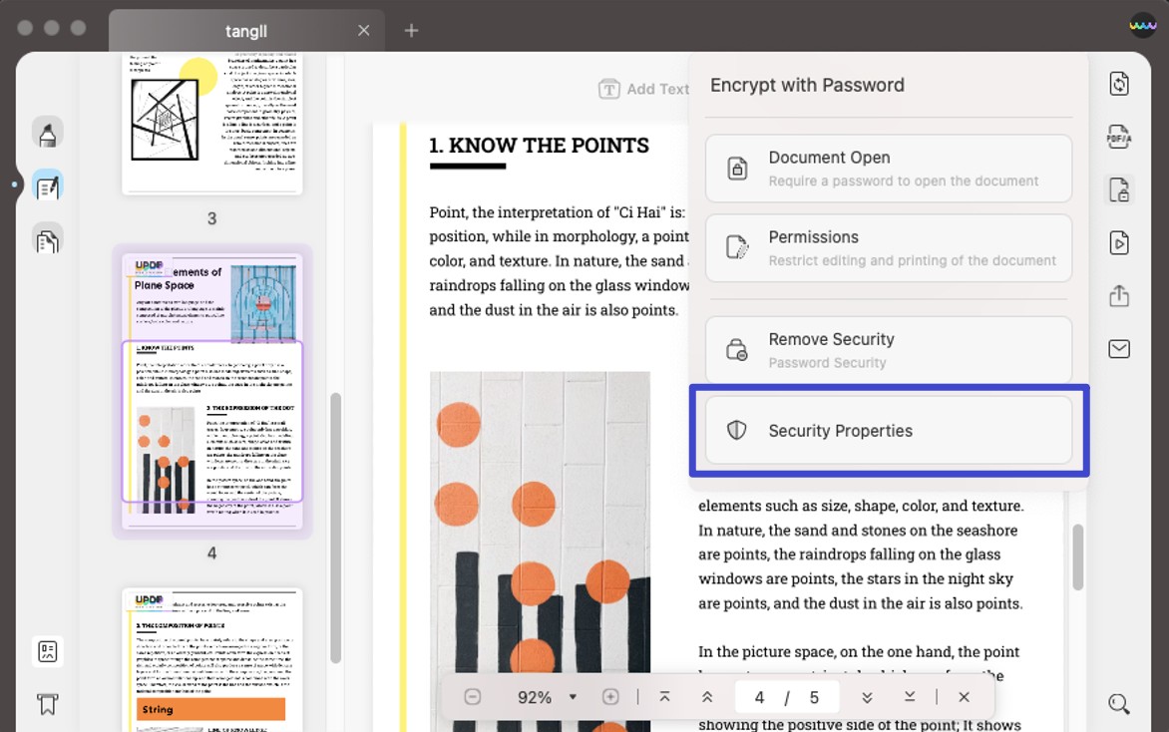The width and height of the screenshot is (1169, 732).
Task: Open the PDF/A conversion tool
Action: 1119,137
